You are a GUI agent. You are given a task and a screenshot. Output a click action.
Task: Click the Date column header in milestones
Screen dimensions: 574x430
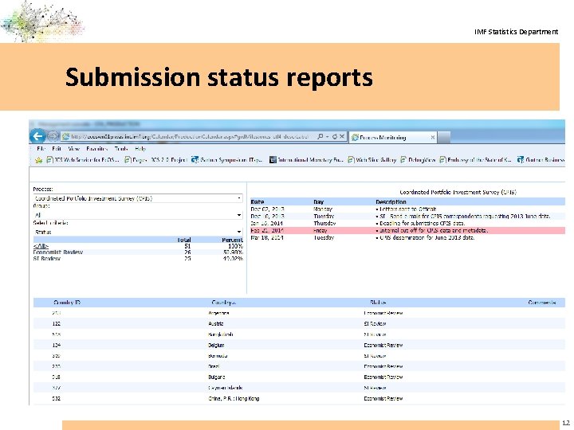pos(258,201)
